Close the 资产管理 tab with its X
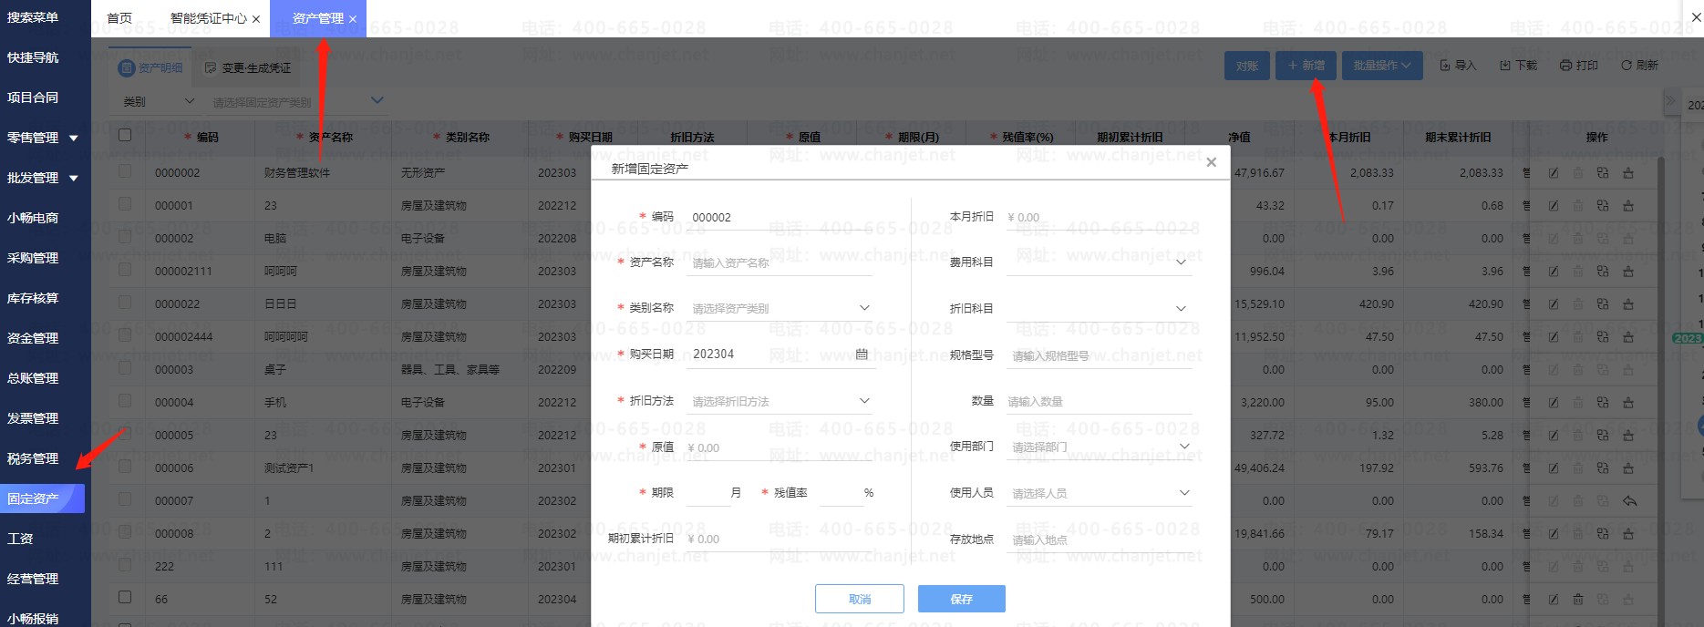 [x=353, y=19]
